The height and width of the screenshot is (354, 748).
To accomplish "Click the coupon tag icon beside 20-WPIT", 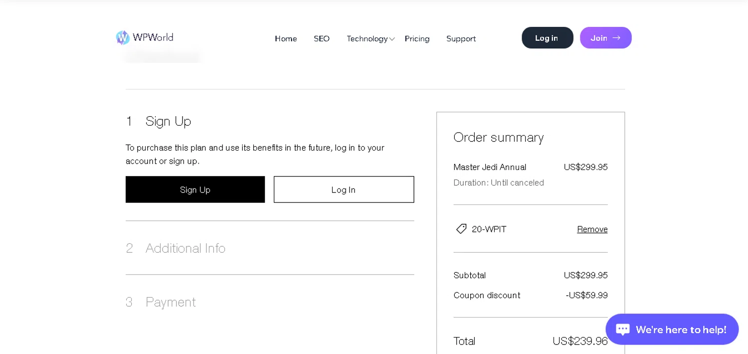I will [461, 229].
